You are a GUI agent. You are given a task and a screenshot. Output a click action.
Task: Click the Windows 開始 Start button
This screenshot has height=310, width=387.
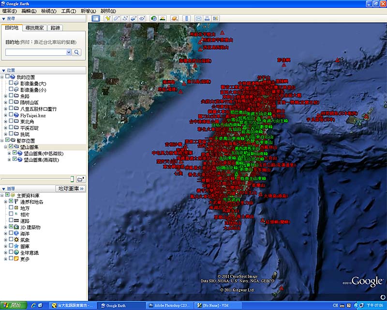14,306
